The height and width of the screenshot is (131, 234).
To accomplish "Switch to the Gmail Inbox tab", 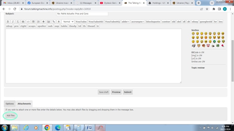I will 13,3.
